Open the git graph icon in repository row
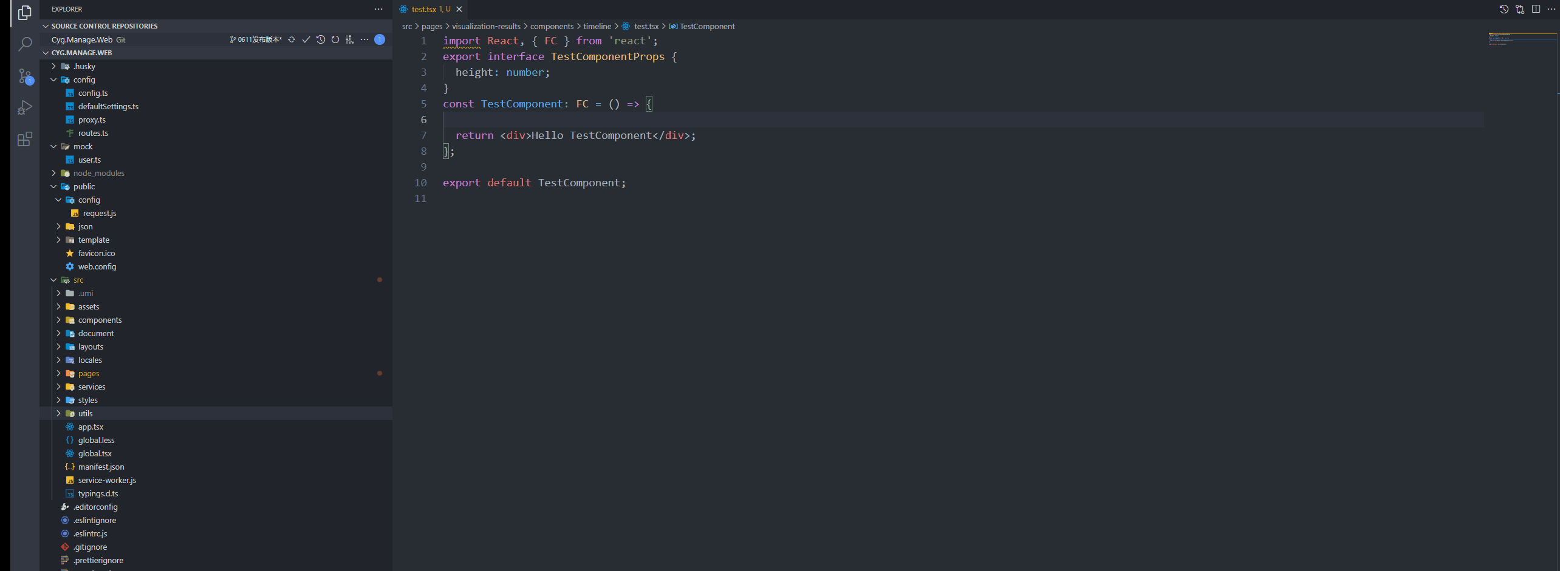The width and height of the screenshot is (1560, 571). pyautogui.click(x=350, y=39)
